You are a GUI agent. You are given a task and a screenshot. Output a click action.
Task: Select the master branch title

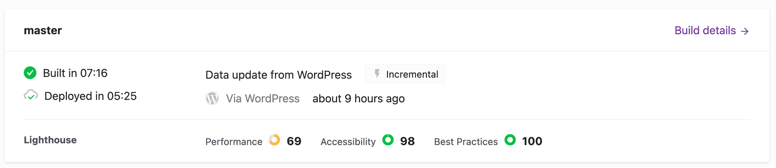43,31
